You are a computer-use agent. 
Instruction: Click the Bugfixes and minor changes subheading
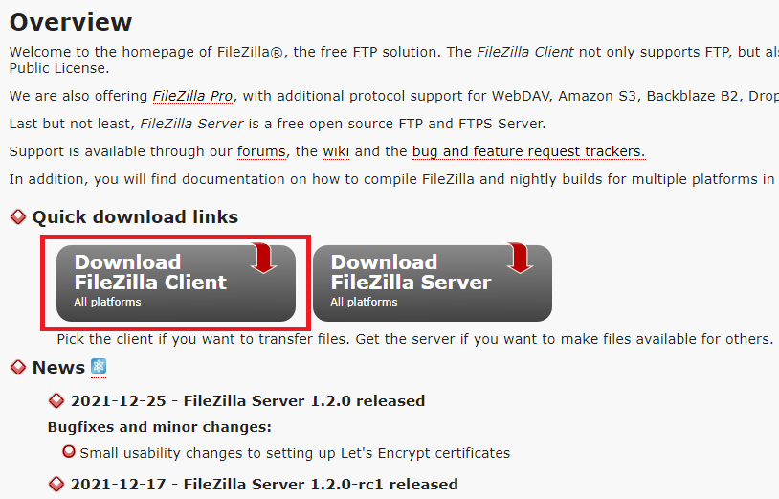(x=160, y=427)
